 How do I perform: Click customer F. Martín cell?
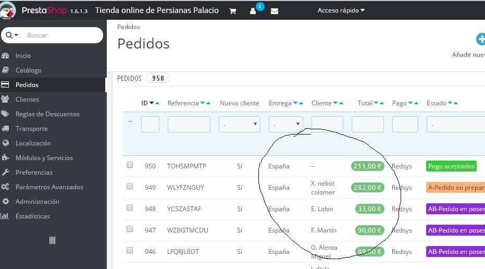(324, 230)
